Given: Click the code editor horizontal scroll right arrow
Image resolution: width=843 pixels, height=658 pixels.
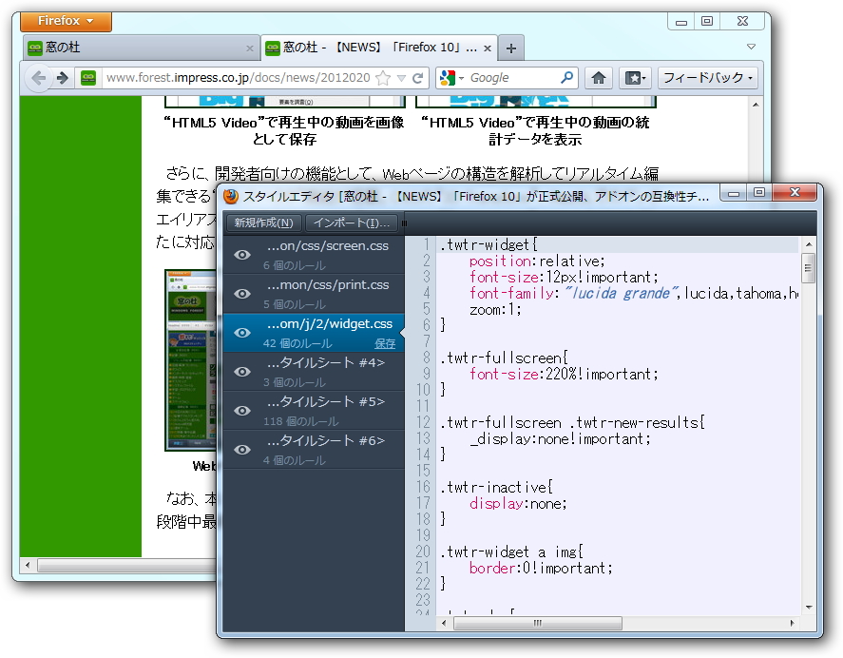Looking at the screenshot, I should click(792, 623).
